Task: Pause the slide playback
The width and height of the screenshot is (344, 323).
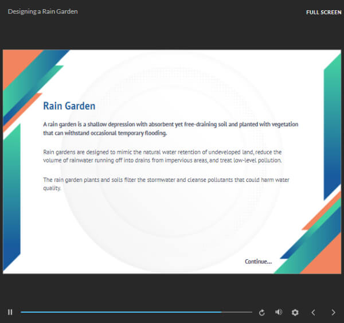Action: [10, 312]
